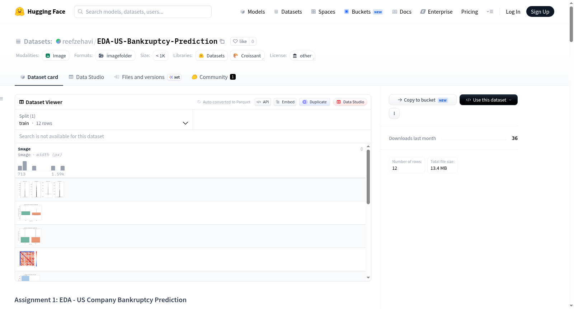
Task: Open the navigation overflow menu icon
Action: 490,11
